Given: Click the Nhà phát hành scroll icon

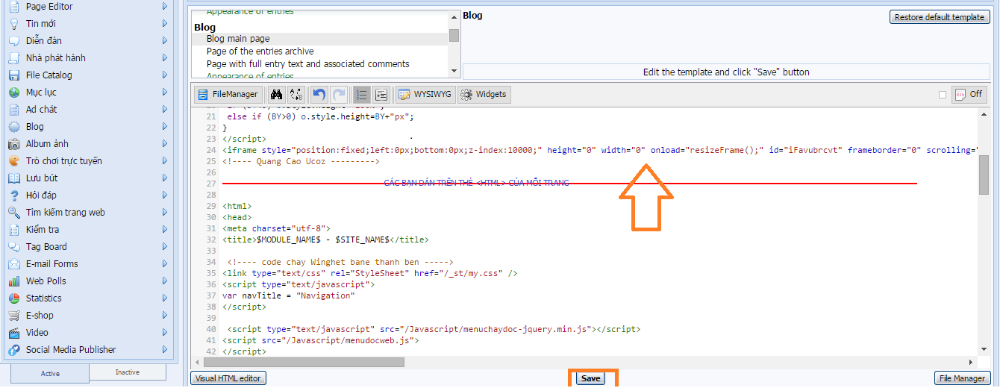Looking at the screenshot, I should [13, 57].
